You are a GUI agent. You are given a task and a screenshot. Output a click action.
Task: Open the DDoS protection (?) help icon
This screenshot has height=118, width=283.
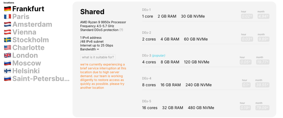pyautogui.click(x=121, y=30)
